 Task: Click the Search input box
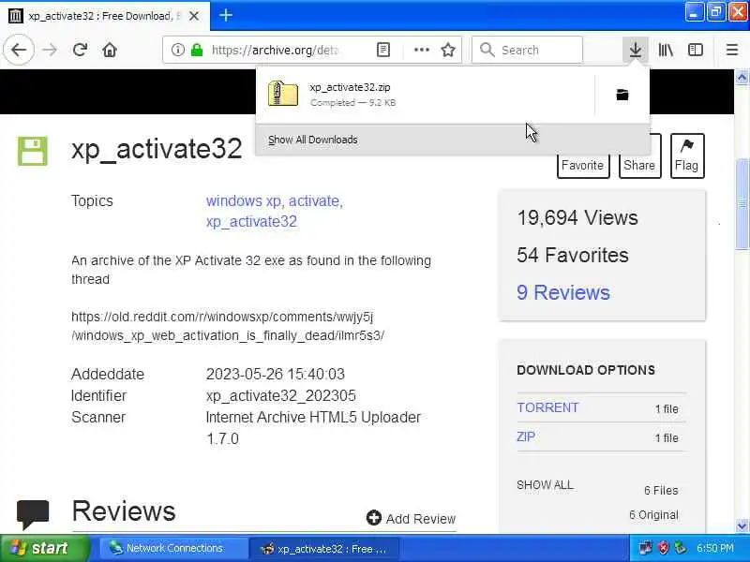[527, 50]
